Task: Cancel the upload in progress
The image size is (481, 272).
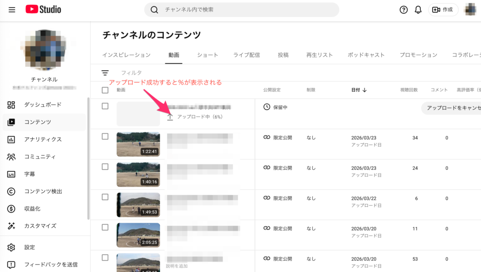Action: [452, 108]
